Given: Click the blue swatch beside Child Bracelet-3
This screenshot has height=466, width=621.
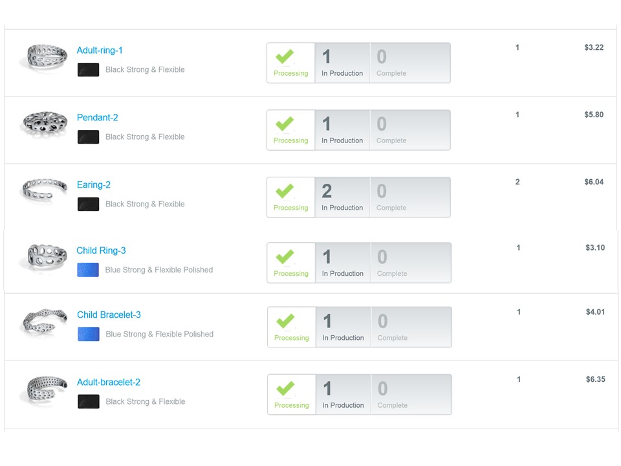Looking at the screenshot, I should (x=88, y=334).
